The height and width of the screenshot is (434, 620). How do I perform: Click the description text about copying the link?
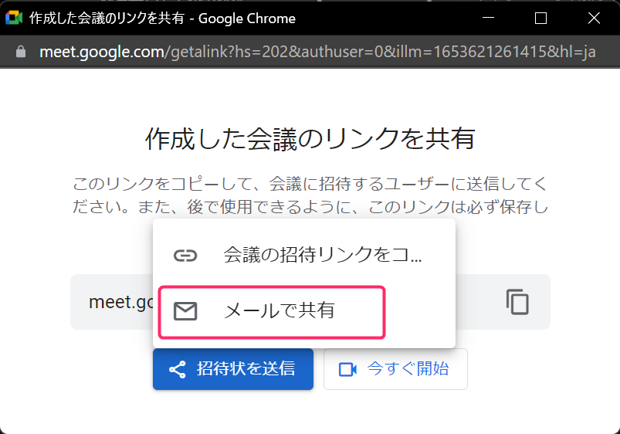coord(310,195)
